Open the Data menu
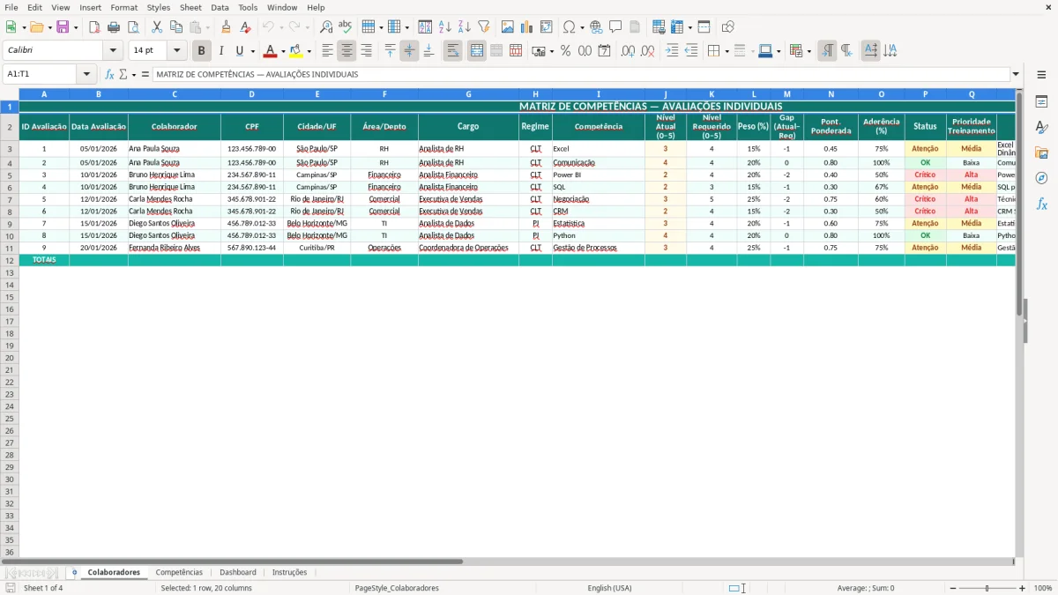This screenshot has width=1058, height=595. pyautogui.click(x=219, y=7)
